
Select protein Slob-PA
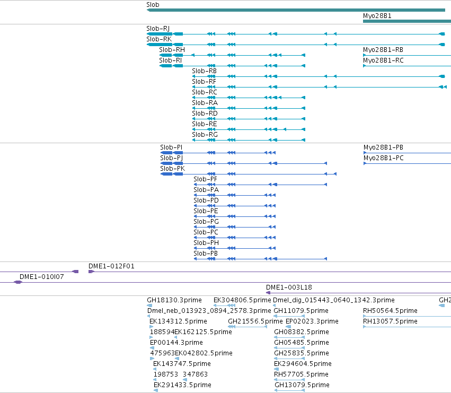pyautogui.click(x=206, y=190)
